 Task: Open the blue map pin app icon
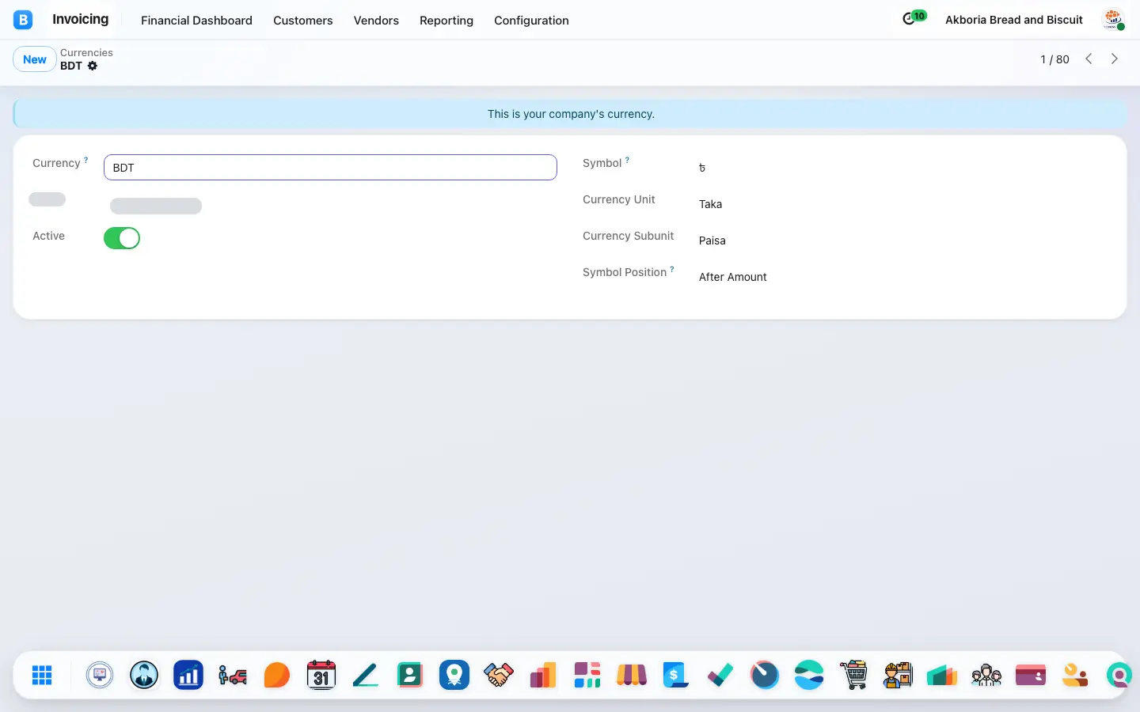454,675
